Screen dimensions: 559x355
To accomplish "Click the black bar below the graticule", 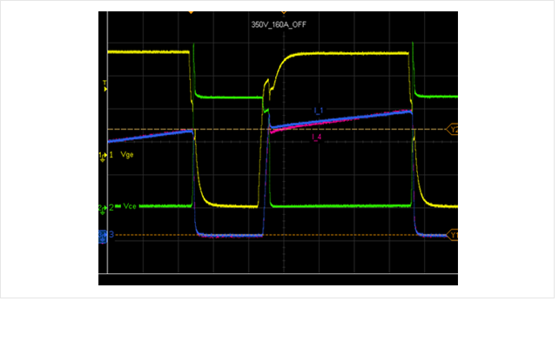I will pos(278,279).
